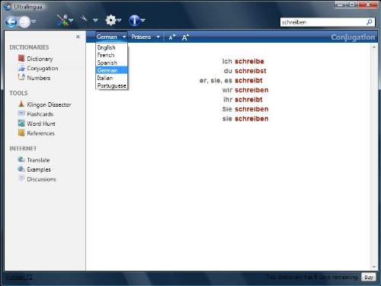Maximize the Ultralingua window
381x286 pixels.
tap(352, 5)
